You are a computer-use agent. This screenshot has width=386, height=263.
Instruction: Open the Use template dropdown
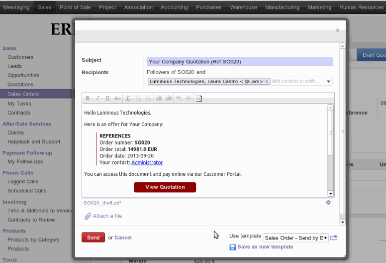(295, 238)
